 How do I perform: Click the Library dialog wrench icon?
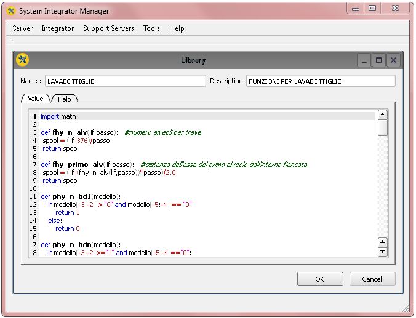[23, 60]
